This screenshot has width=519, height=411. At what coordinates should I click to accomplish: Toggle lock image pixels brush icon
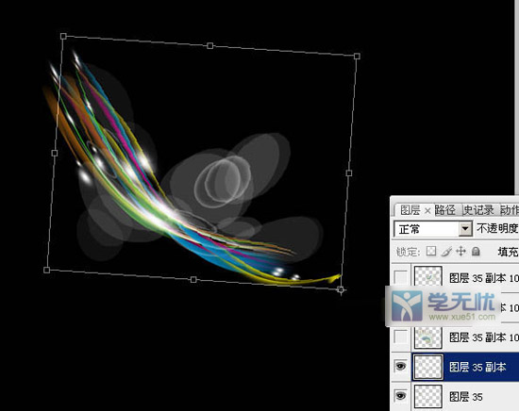pyautogui.click(x=446, y=252)
